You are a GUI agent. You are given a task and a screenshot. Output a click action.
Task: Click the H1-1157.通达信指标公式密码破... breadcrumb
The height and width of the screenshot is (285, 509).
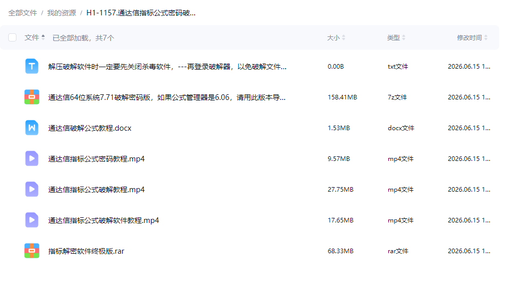tap(141, 13)
